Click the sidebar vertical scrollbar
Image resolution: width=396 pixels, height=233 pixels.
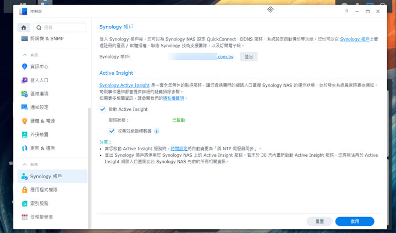pyautogui.click(x=89, y=168)
